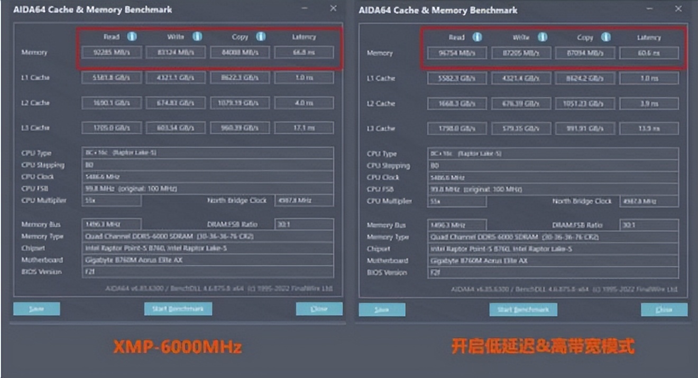Click the 1051.23 GB/s L2 copy value
The image size is (698, 378).
pyautogui.click(x=585, y=103)
